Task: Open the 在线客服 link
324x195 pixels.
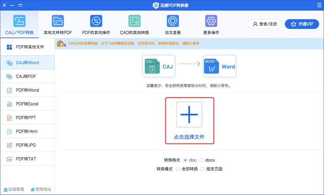Action: 14,189
